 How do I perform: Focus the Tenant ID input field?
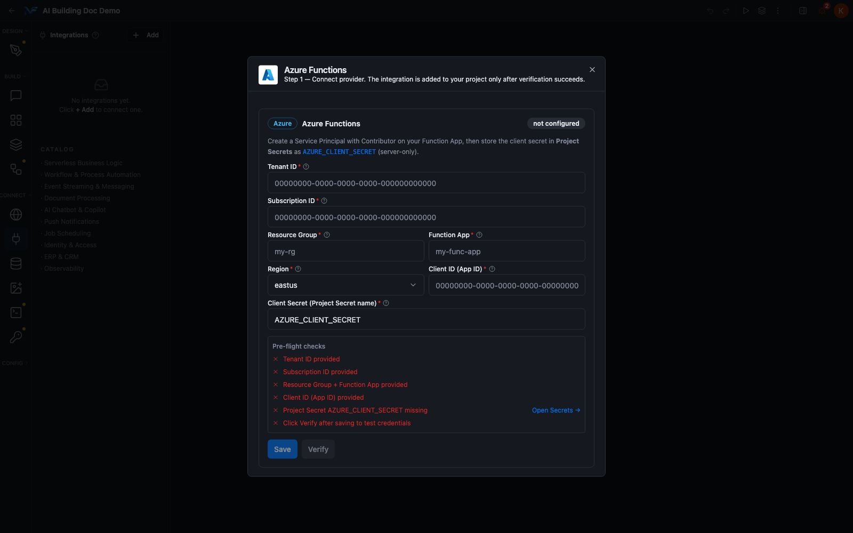pyautogui.click(x=426, y=183)
